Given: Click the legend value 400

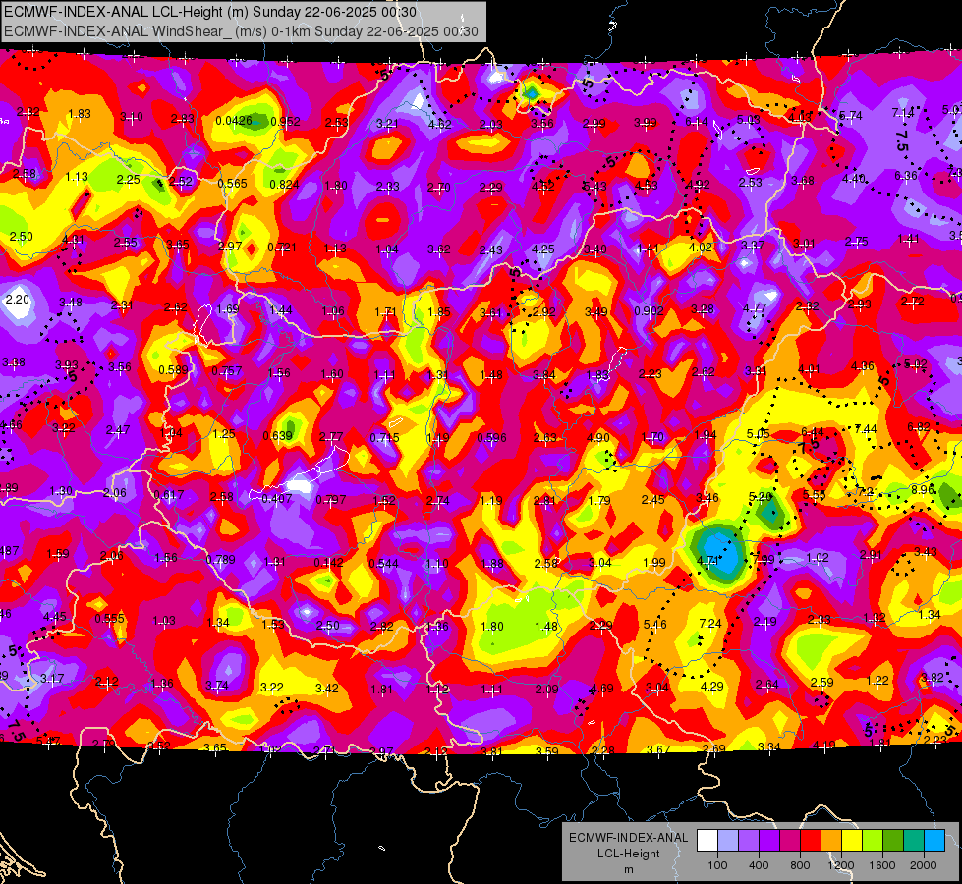Looking at the screenshot, I should coord(759,865).
